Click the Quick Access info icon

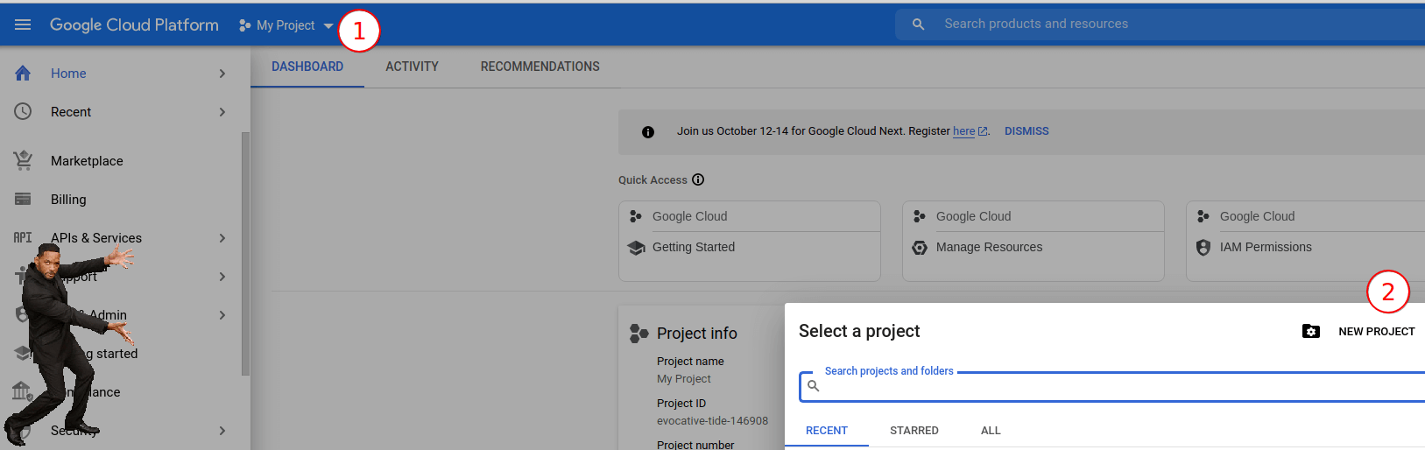(698, 179)
